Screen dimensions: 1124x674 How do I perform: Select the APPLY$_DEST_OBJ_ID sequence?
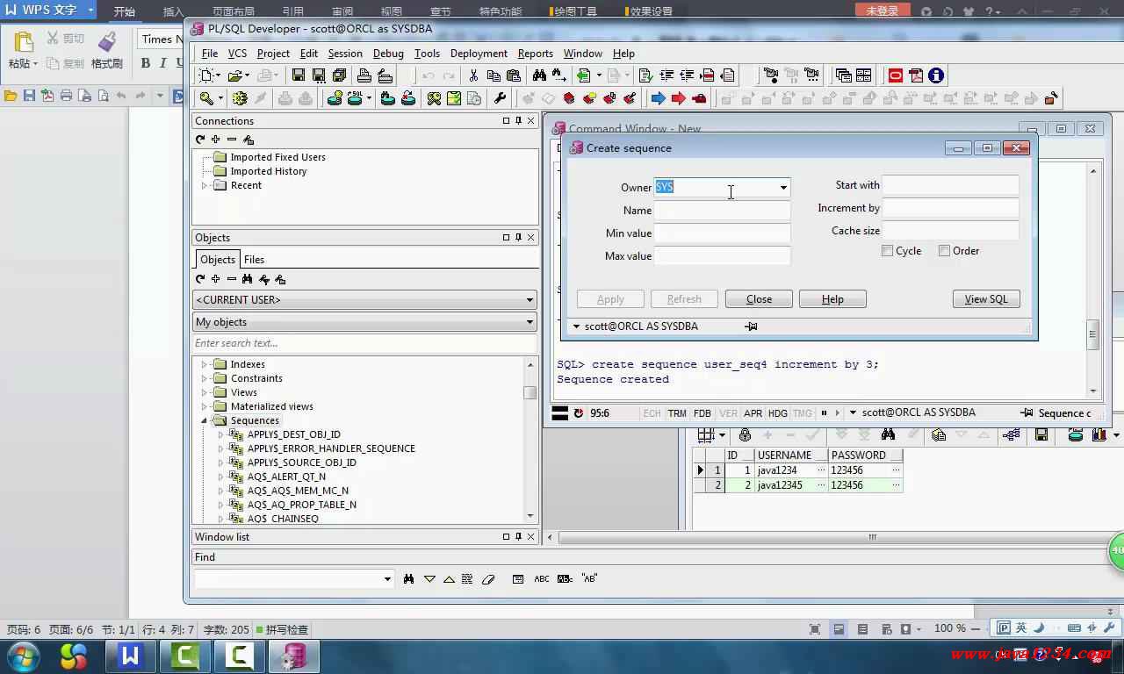(293, 434)
